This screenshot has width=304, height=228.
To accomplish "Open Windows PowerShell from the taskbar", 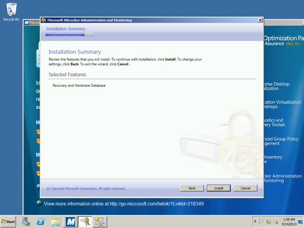I will click(x=41, y=222).
